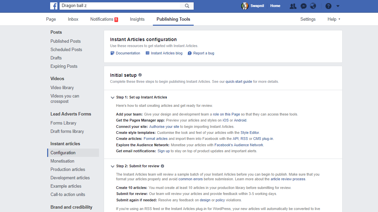
Task: Open the common errors link
Action: point(190,179)
